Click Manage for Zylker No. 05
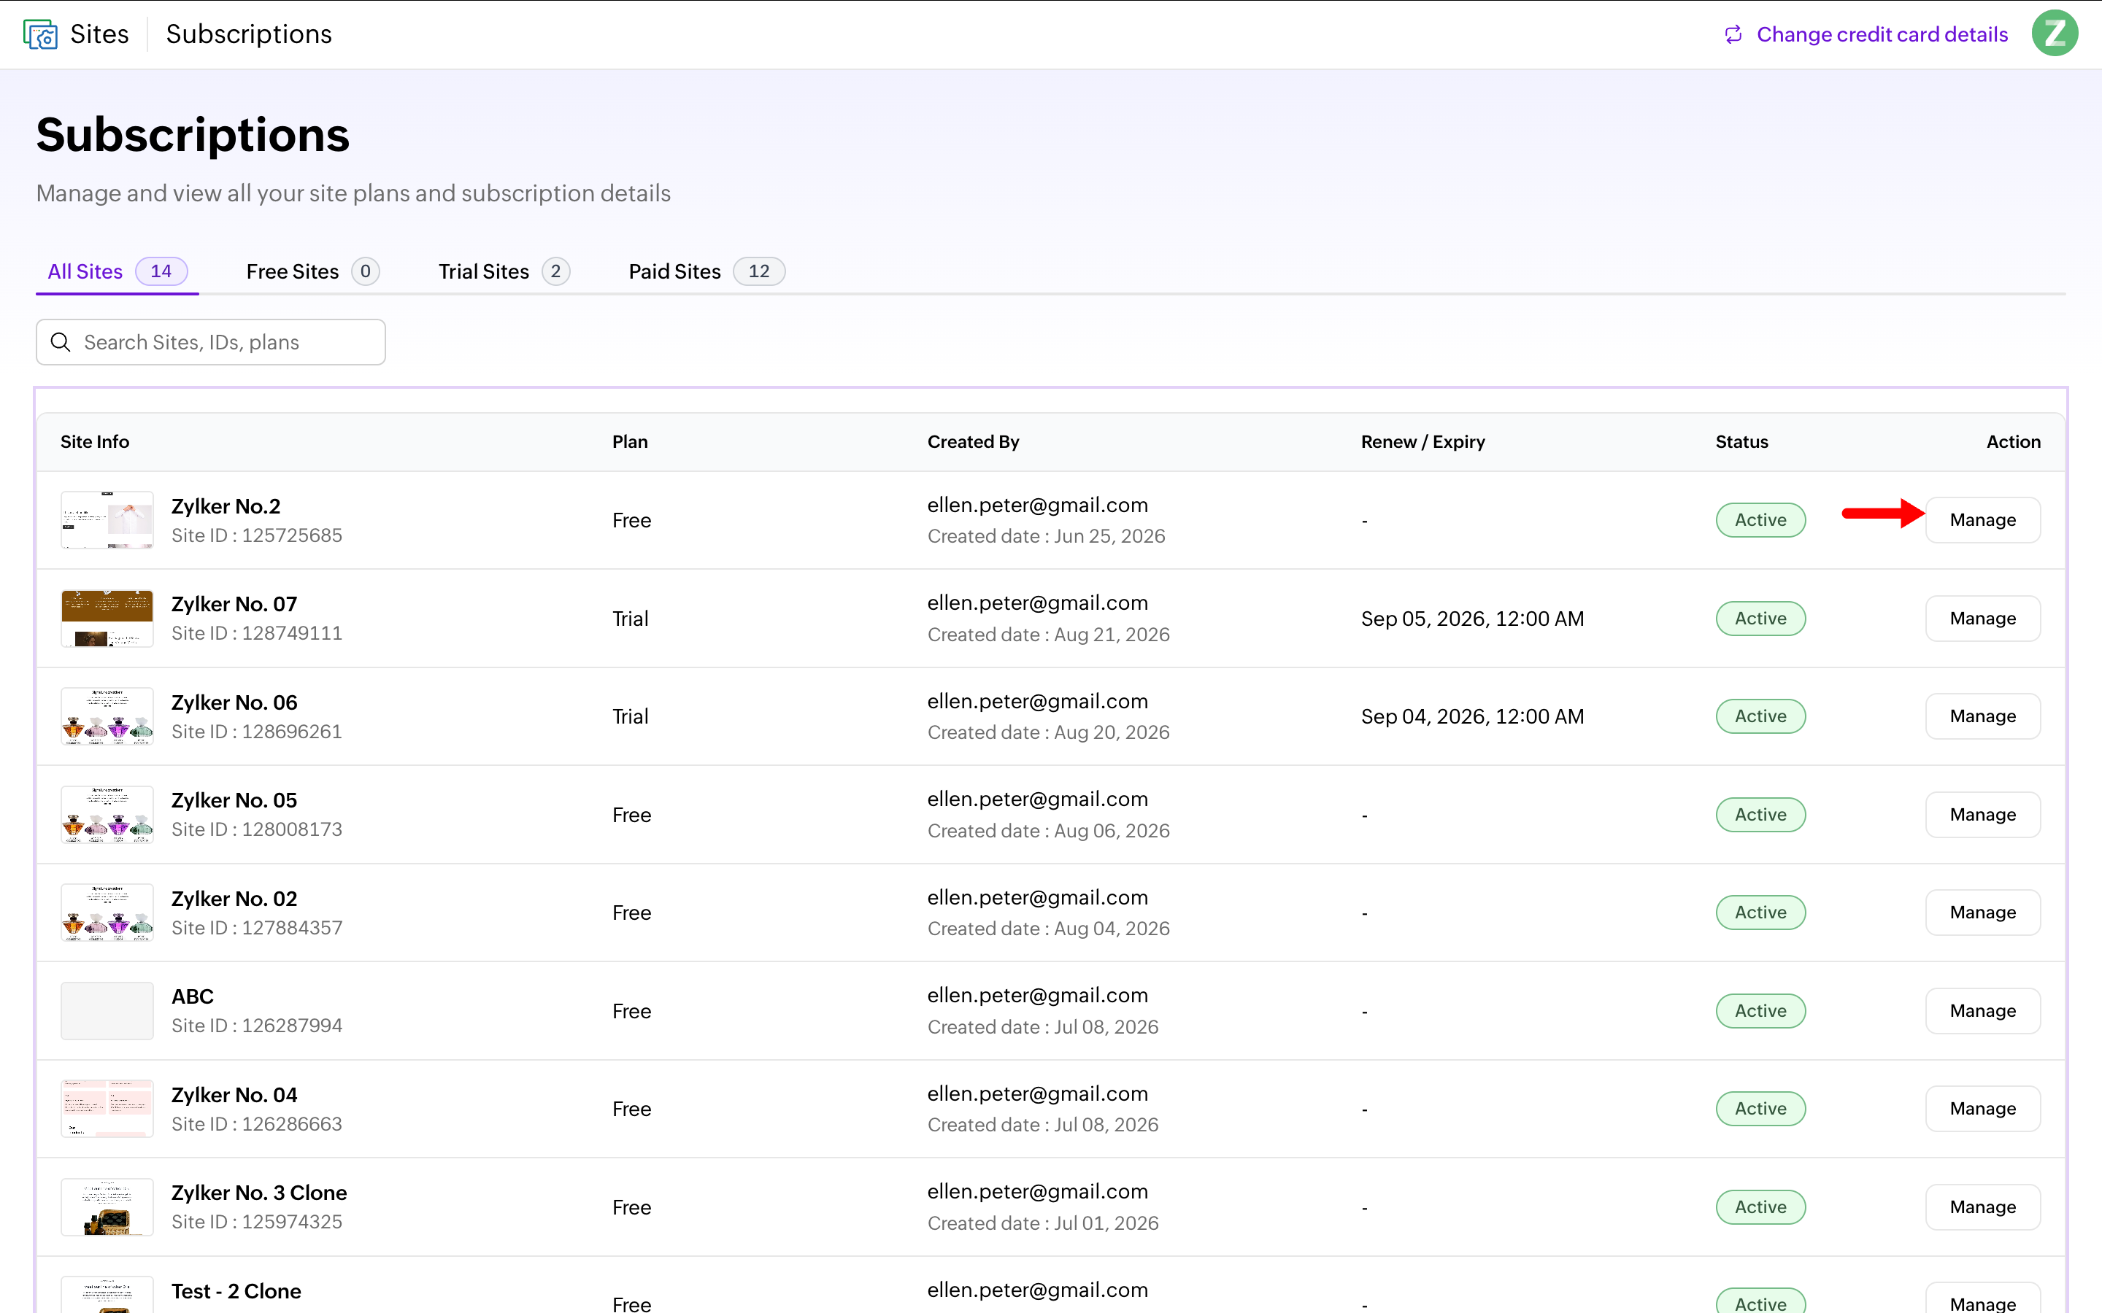Image resolution: width=2102 pixels, height=1313 pixels. (x=1983, y=815)
